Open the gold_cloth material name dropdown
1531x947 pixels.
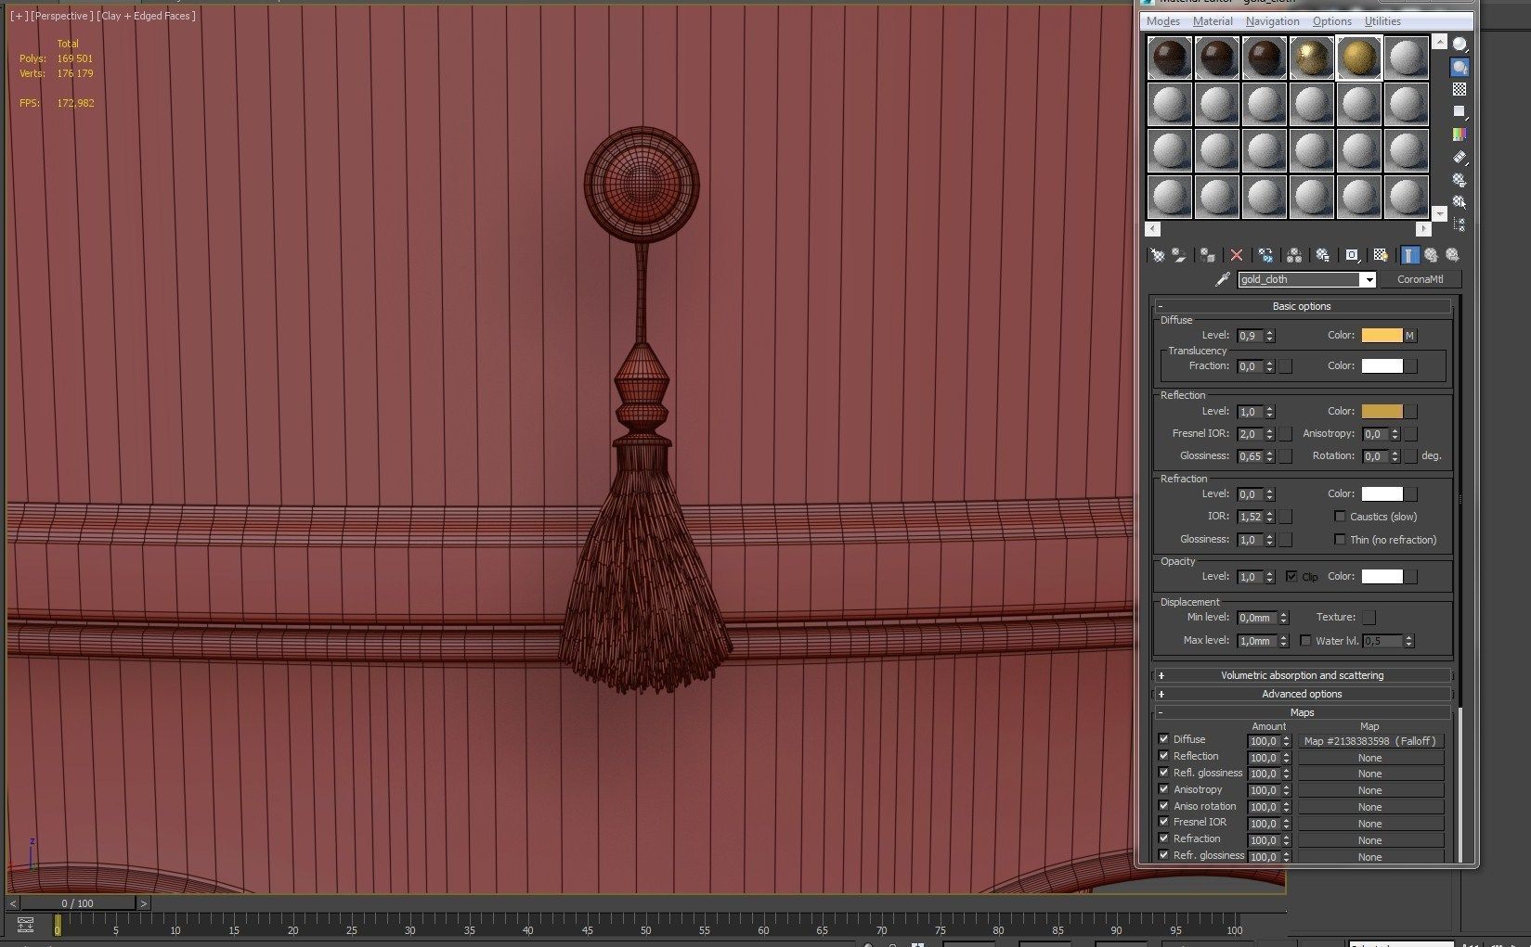pyautogui.click(x=1368, y=280)
